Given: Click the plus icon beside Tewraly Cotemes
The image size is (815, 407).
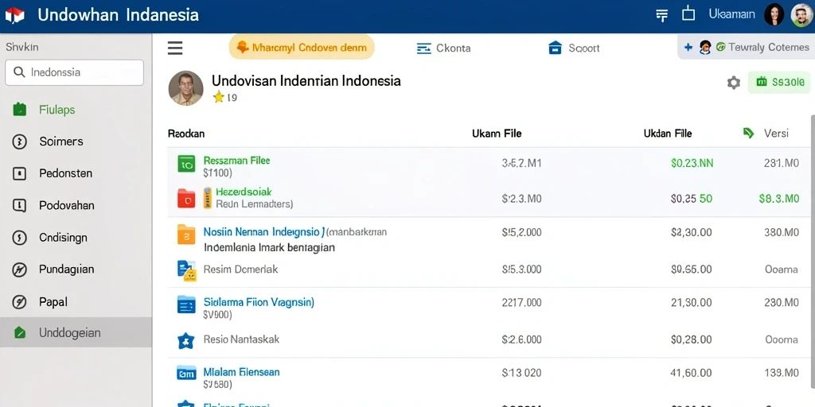Looking at the screenshot, I should 688,47.
